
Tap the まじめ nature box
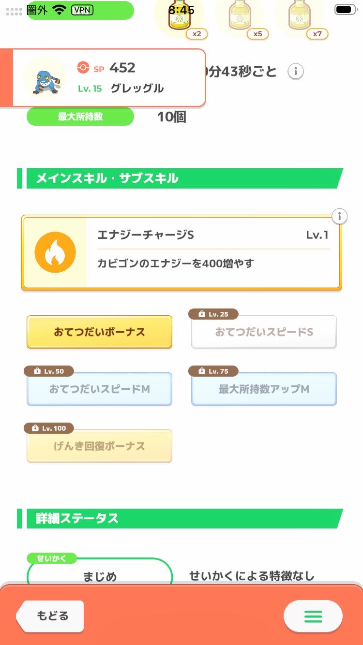pos(100,575)
